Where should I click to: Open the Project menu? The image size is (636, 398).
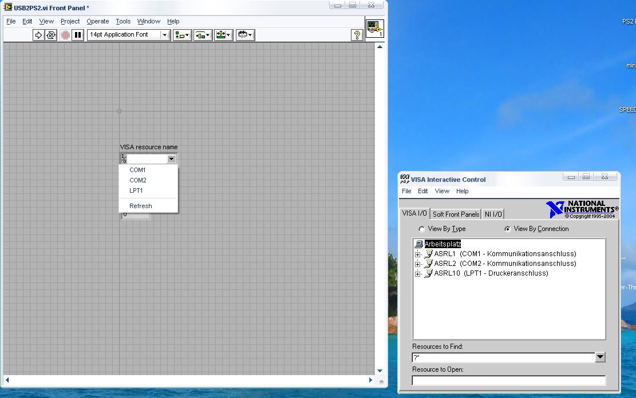click(x=70, y=22)
